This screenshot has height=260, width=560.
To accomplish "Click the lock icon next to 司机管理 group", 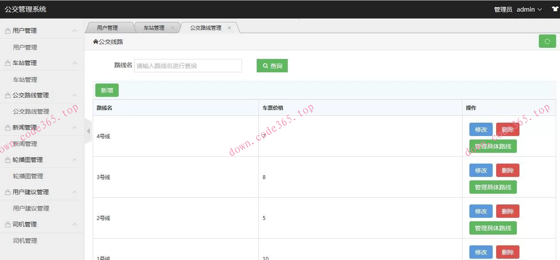I will pos(7,224).
